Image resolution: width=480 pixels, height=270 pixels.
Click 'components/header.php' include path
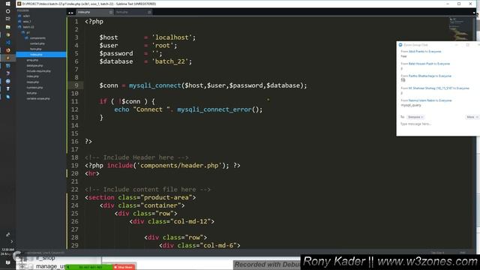(179, 166)
